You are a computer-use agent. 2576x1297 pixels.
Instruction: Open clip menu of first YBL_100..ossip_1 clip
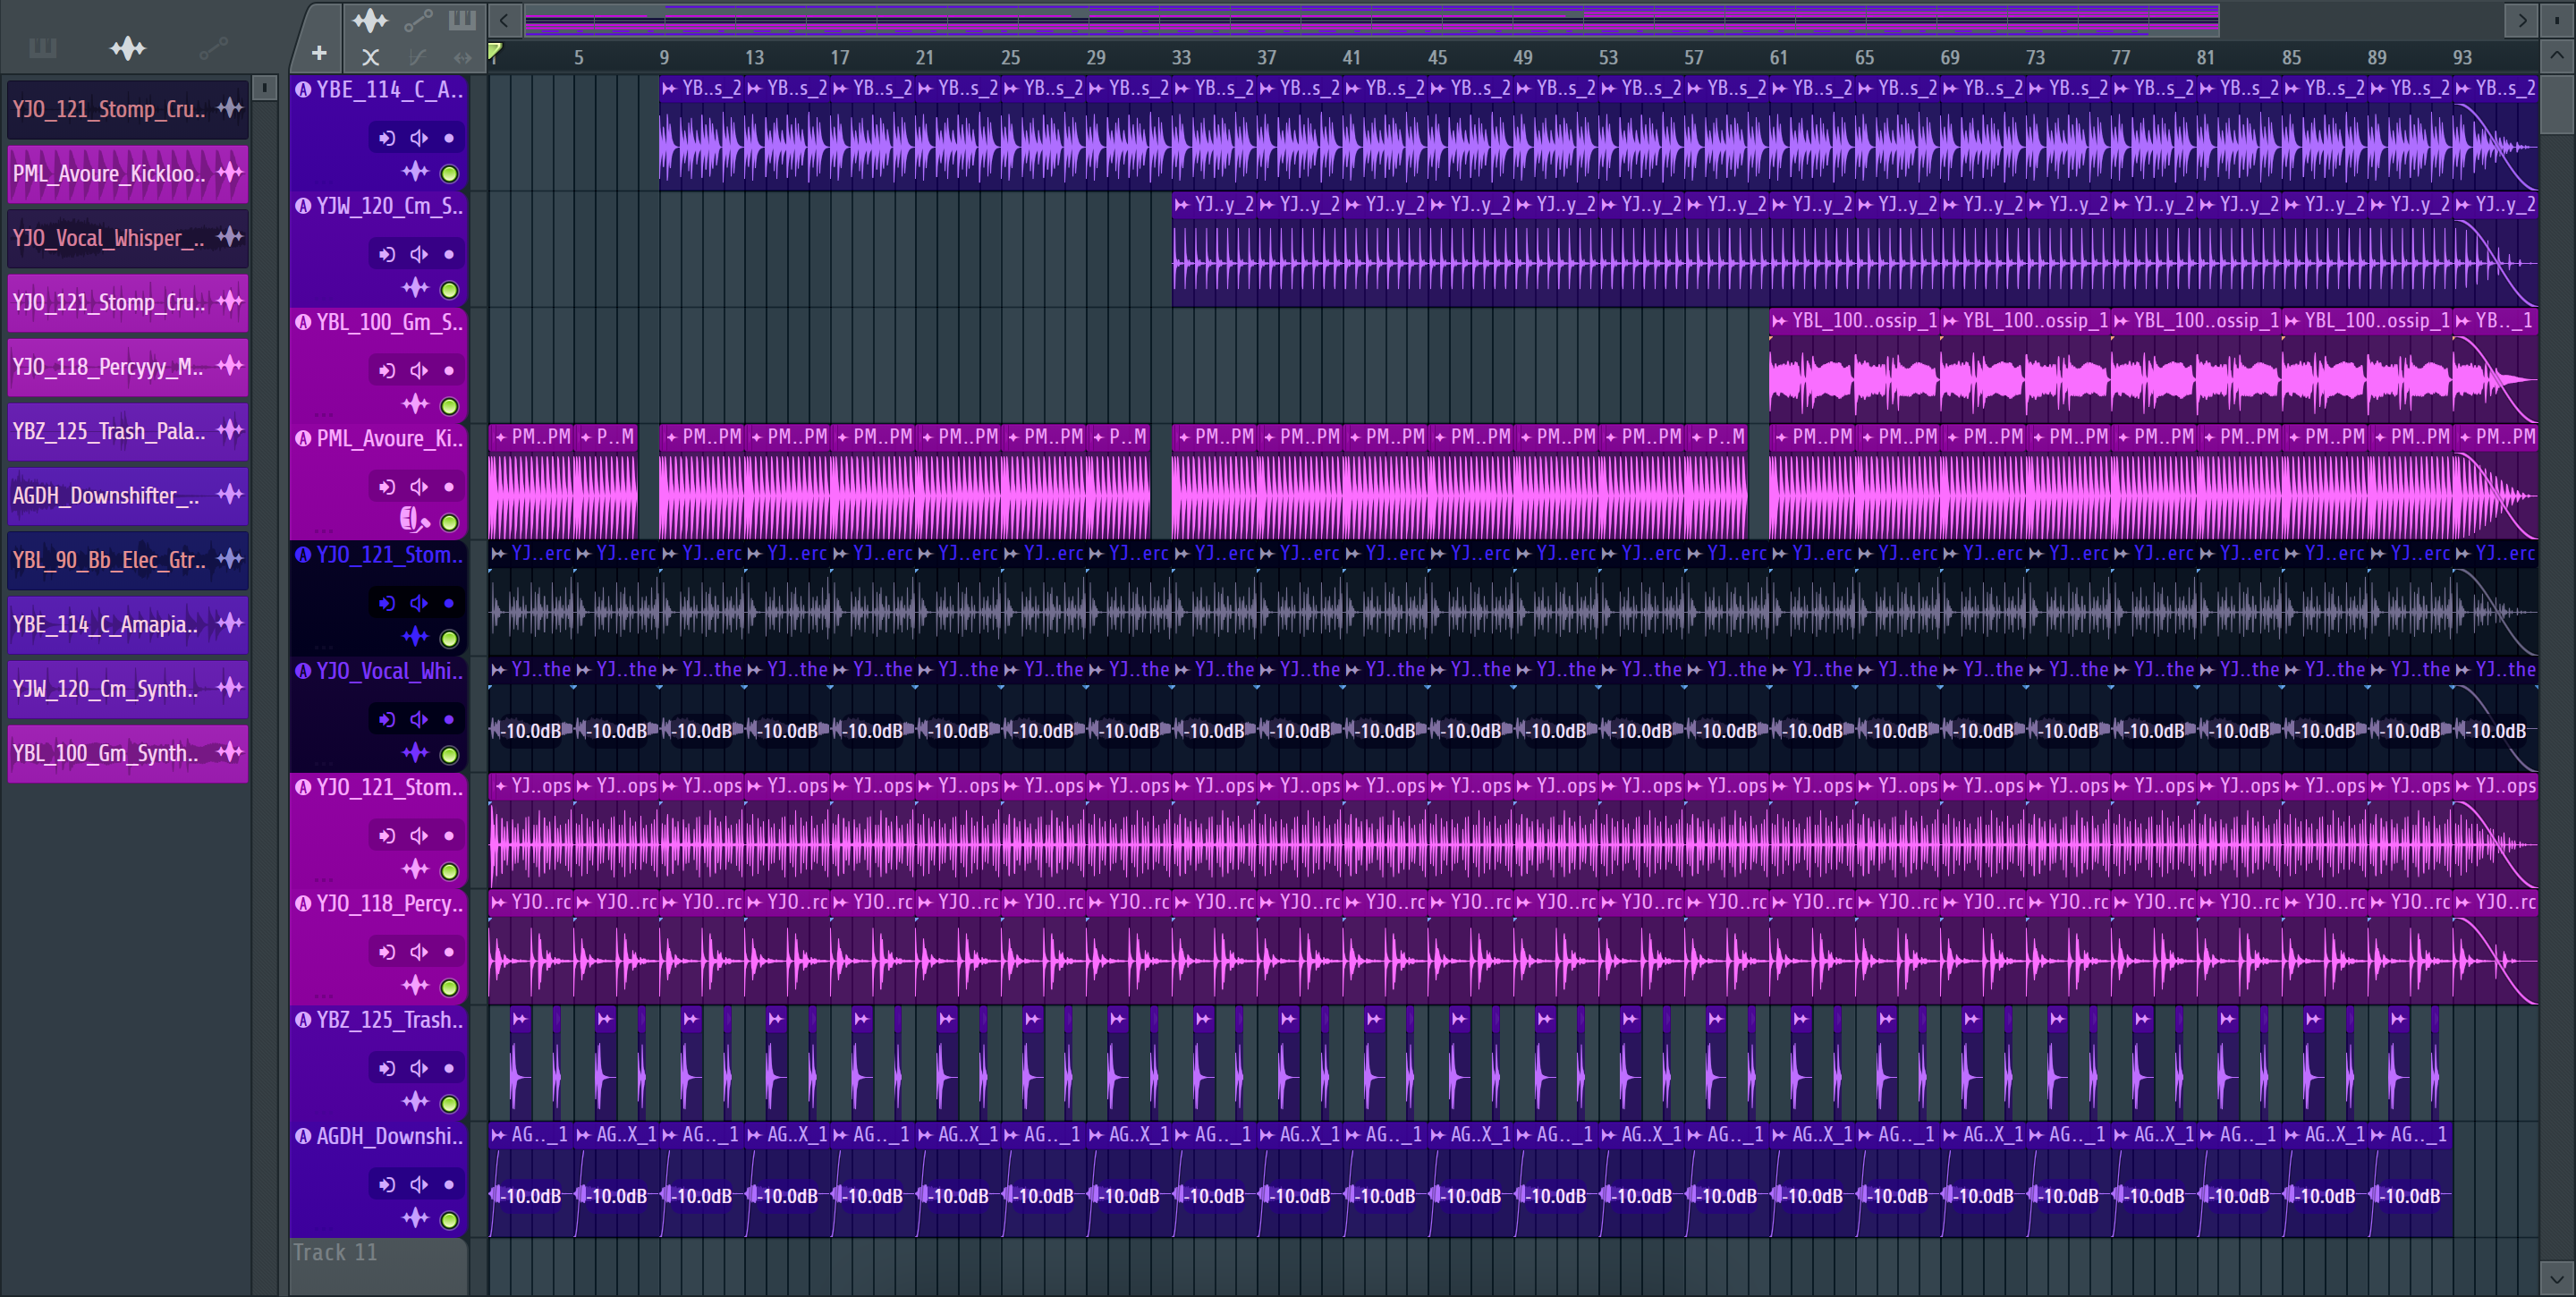pos(1779,322)
